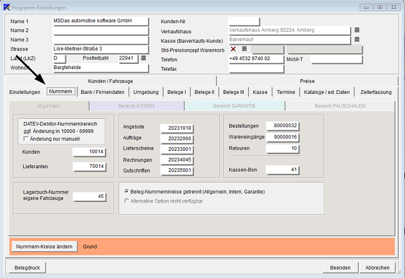This screenshot has width=405, height=278.
Task: Click the Postleitzahl field showing 22941
Action: tap(128, 59)
